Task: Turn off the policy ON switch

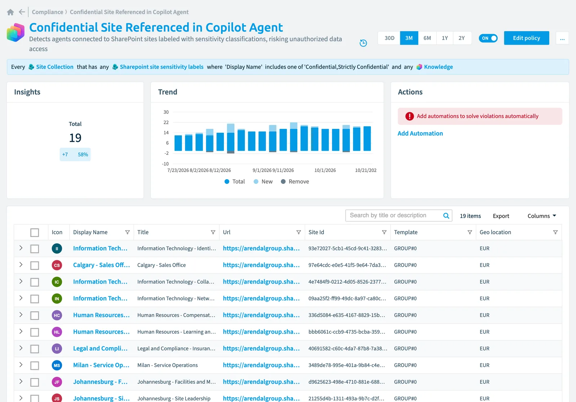Action: coord(488,38)
